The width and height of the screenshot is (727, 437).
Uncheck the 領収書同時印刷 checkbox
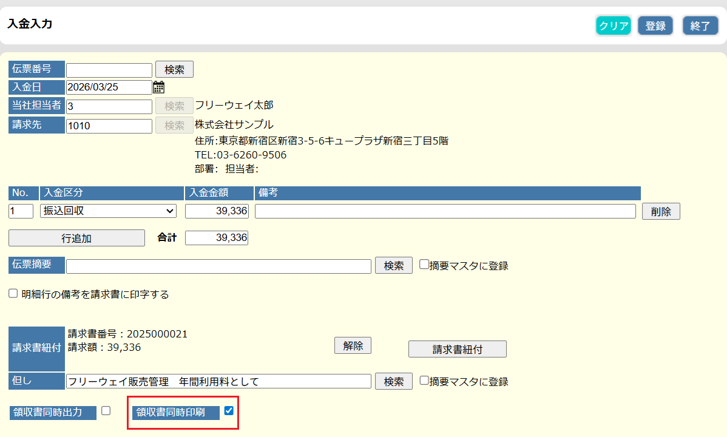229,411
